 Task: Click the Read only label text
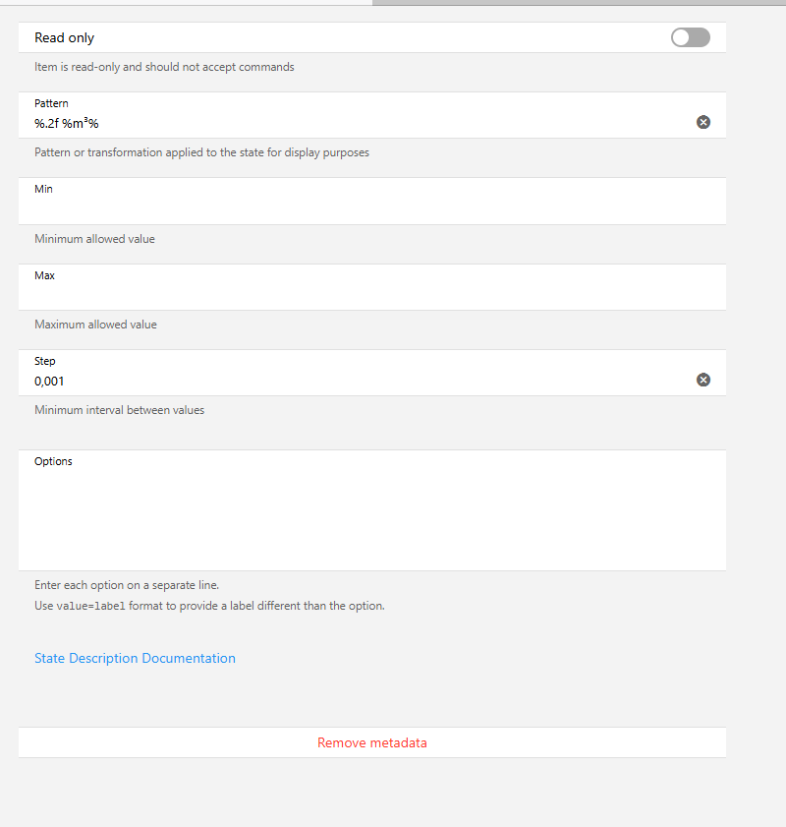click(64, 38)
